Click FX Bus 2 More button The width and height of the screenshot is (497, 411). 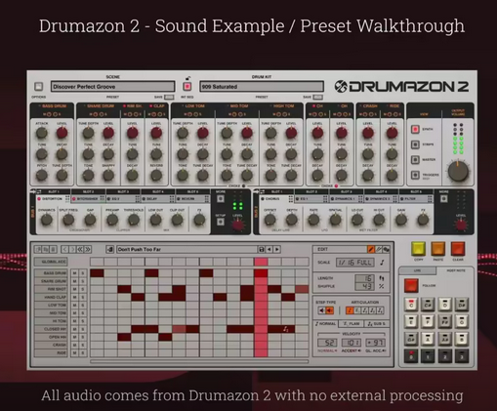(444, 199)
